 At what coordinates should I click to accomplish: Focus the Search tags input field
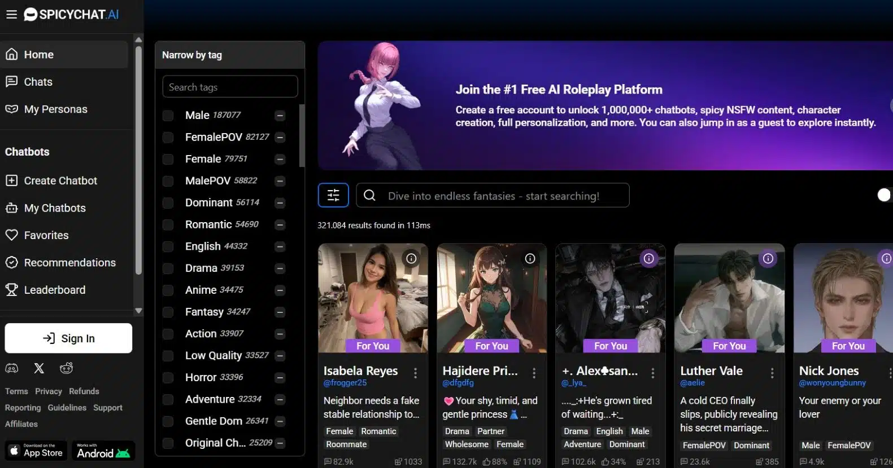pos(230,87)
